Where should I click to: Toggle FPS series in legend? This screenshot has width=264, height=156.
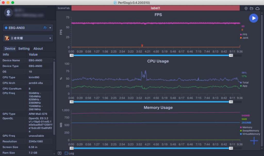click(x=243, y=34)
